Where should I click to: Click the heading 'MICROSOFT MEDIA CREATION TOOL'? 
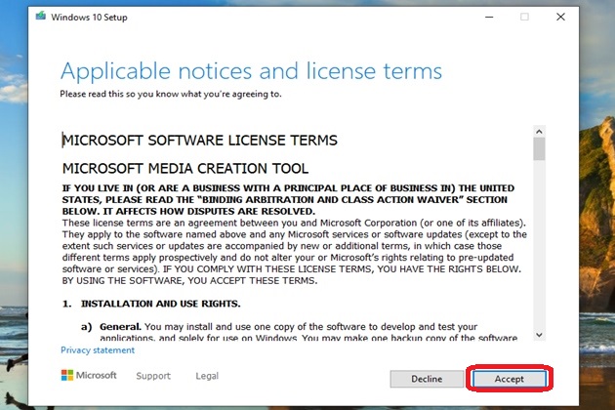[185, 168]
